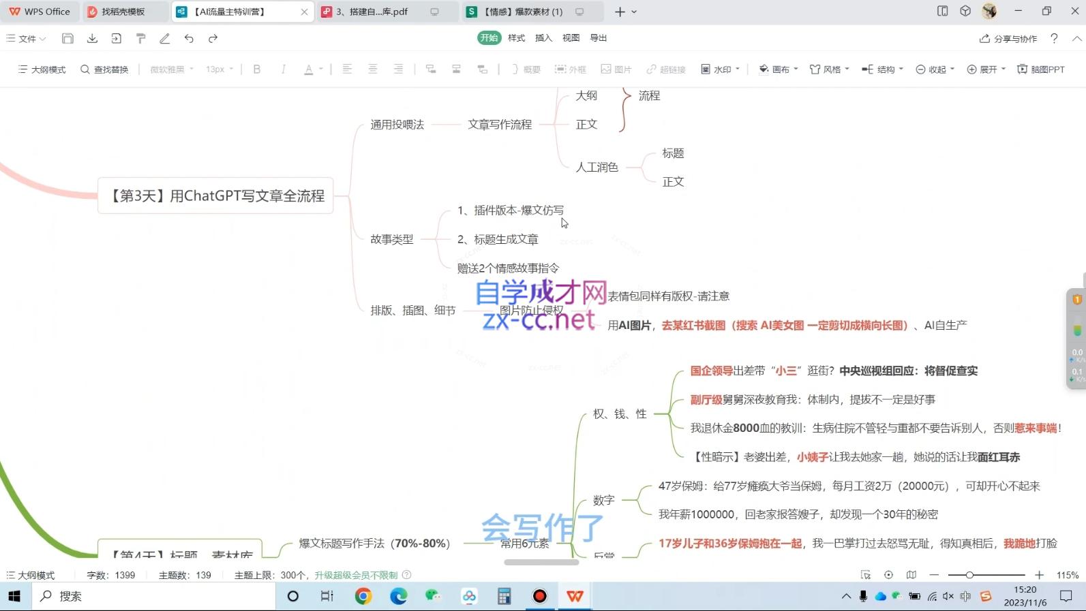Click the locate-center target icon in status bar
Image resolution: width=1086 pixels, height=611 pixels.
tap(888, 575)
